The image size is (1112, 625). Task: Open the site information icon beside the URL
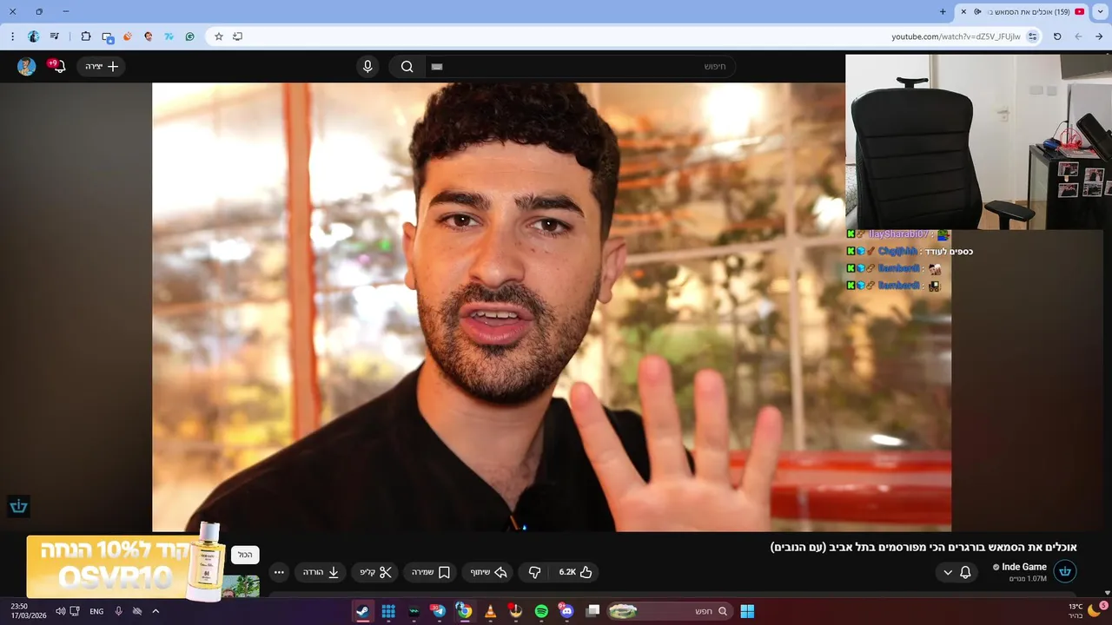pos(1032,36)
